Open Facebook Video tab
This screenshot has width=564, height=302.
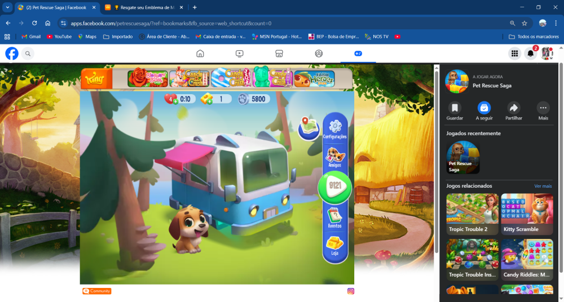point(240,54)
